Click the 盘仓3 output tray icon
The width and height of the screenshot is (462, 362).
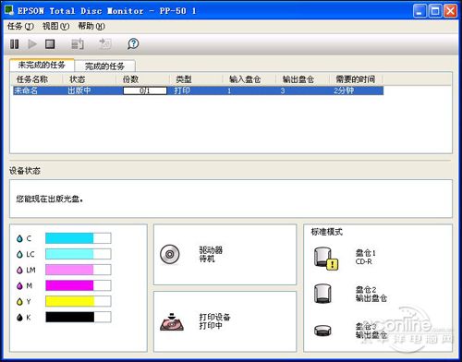coord(322,331)
